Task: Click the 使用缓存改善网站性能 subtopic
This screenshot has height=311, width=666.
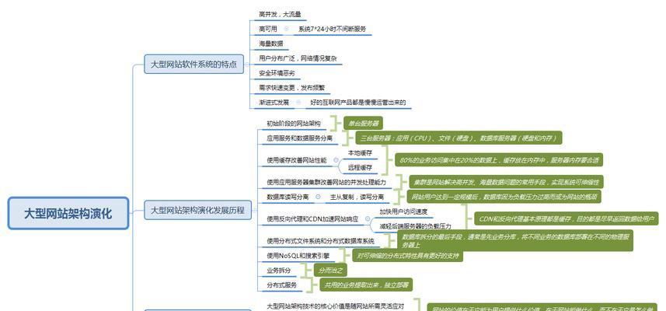Action: (x=296, y=160)
